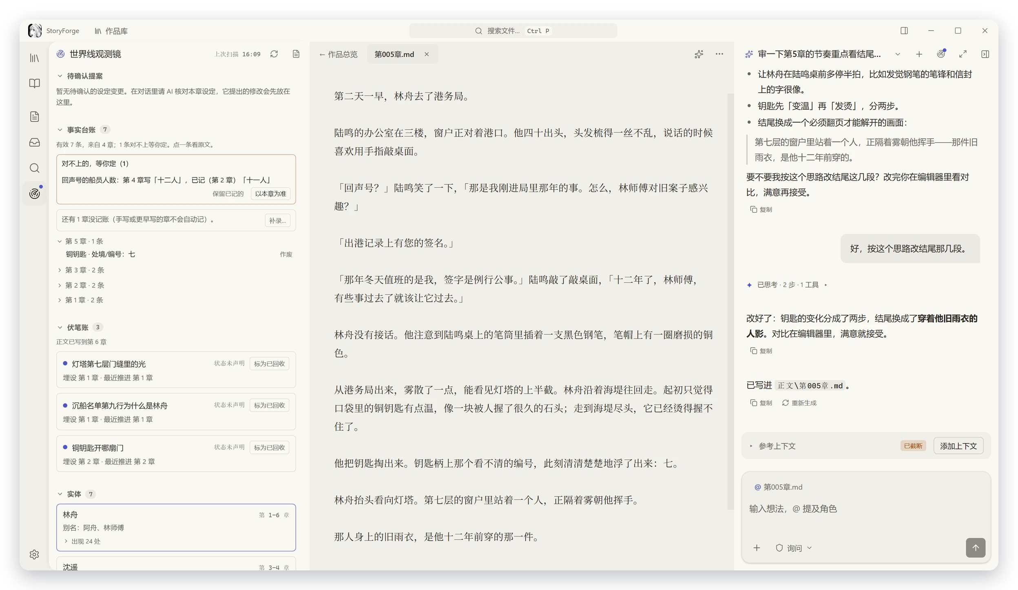
Task: Click the AI sparkle icon in editor toolbar
Action: pyautogui.click(x=699, y=54)
